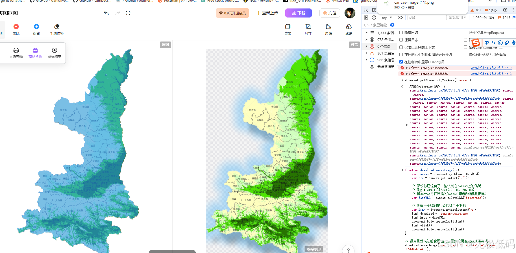Viewport: 516px width, 253px height.
Task: Clear the console output
Action: [x=374, y=18]
